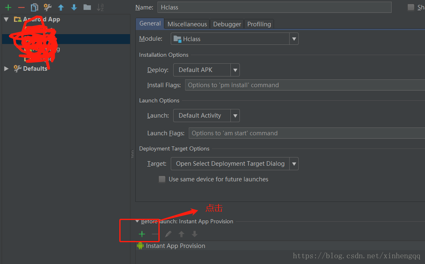
Task: Click the splitter handle between panels
Action: pyautogui.click(x=132, y=154)
